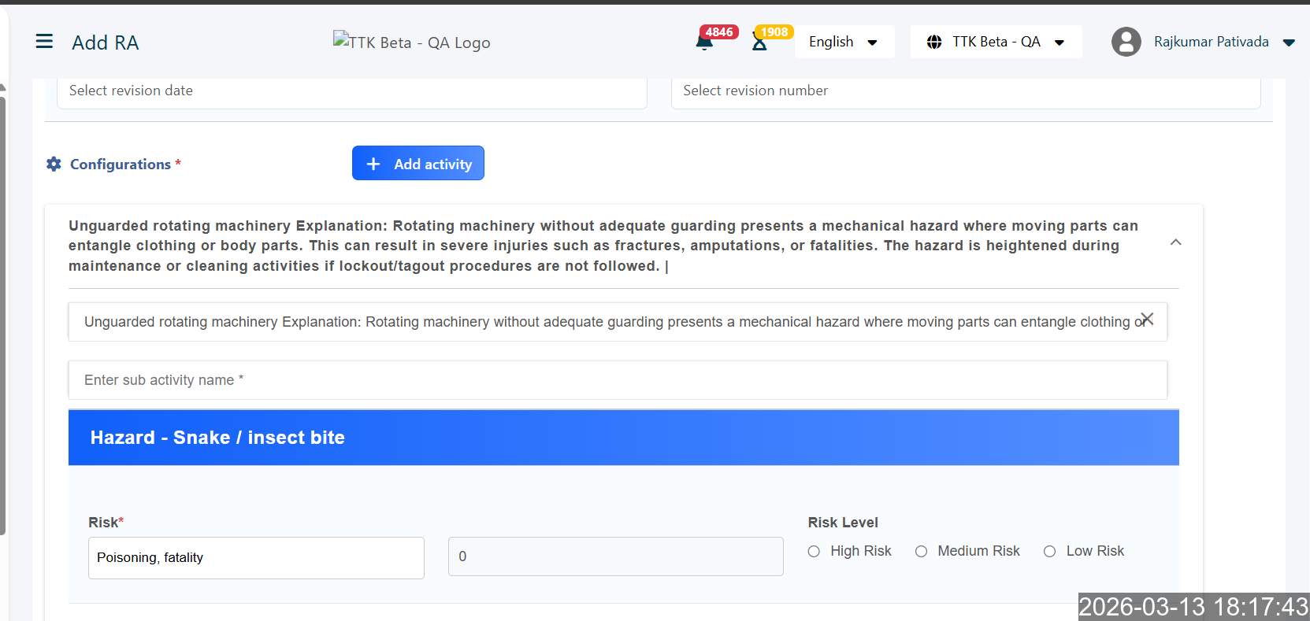Click the user profile avatar icon
Viewport: 1310px width, 621px height.
(1126, 42)
